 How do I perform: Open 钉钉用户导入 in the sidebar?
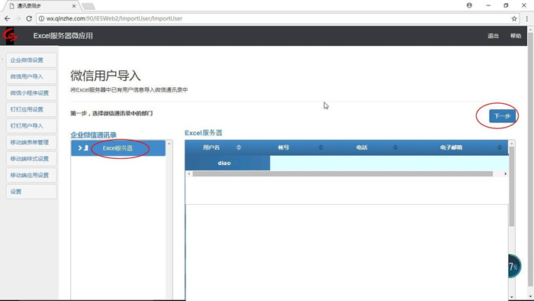(x=31, y=126)
